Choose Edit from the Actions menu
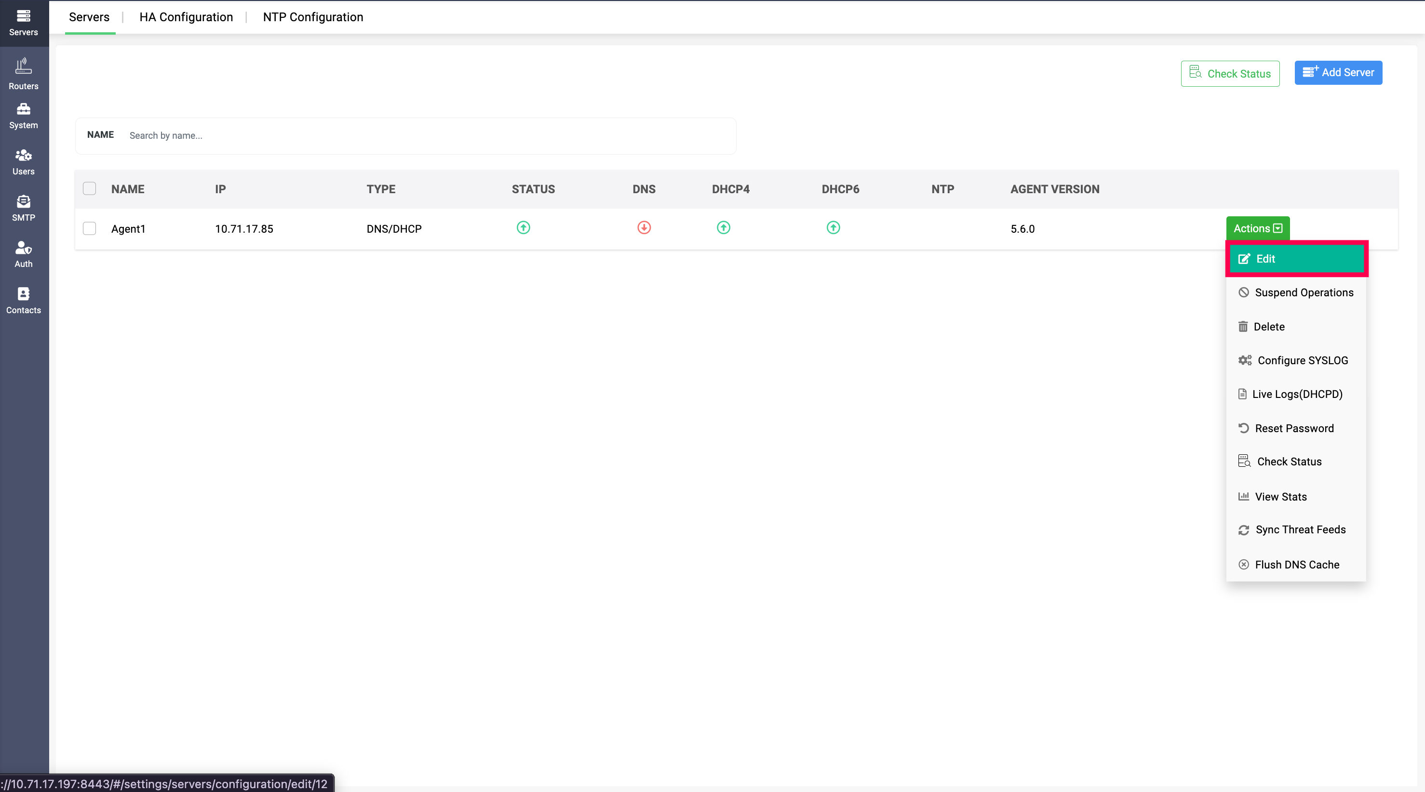 [1296, 259]
